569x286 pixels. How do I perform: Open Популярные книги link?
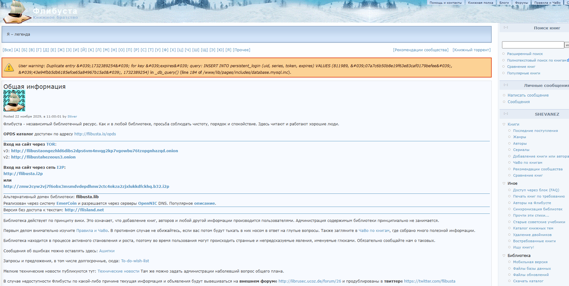click(x=524, y=73)
